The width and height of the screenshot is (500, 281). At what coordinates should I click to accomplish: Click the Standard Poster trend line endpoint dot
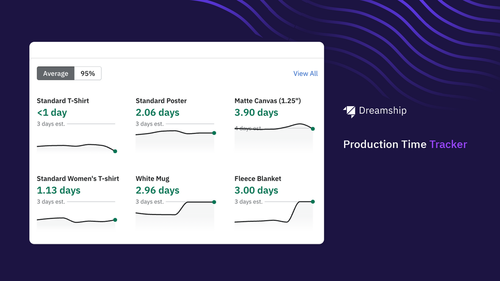point(214,133)
